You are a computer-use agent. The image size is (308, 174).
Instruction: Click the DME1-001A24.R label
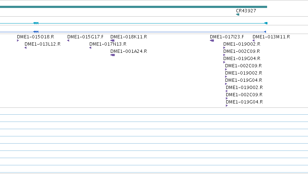[x=128, y=51]
